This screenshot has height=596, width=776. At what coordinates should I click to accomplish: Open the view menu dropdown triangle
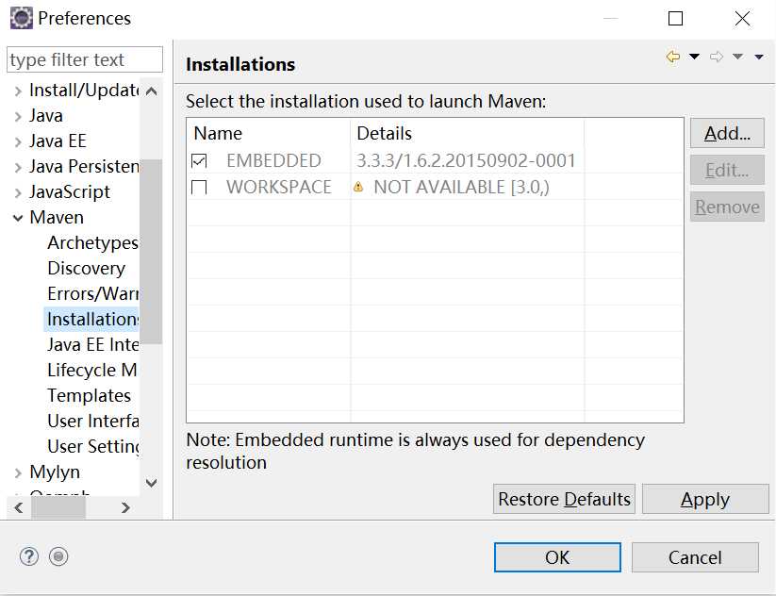(x=759, y=58)
